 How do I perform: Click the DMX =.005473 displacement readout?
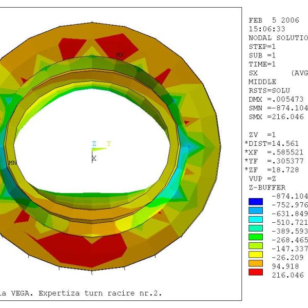pyautogui.click(x=274, y=99)
